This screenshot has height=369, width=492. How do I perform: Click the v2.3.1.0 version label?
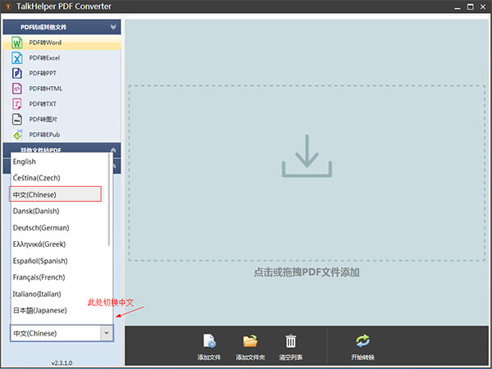click(x=61, y=363)
